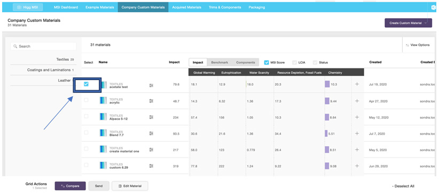The image size is (439, 196).
Task: Click the Search materials field
Action: click(43, 46)
